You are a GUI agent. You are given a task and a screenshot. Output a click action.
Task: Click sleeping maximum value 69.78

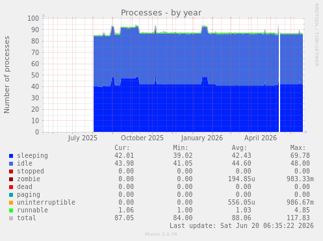pos(300,156)
